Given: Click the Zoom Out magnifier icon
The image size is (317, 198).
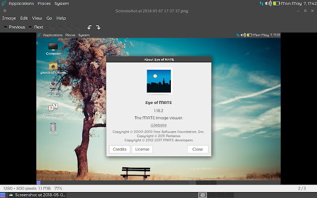Looking at the screenshot, I should [x=60, y=27].
